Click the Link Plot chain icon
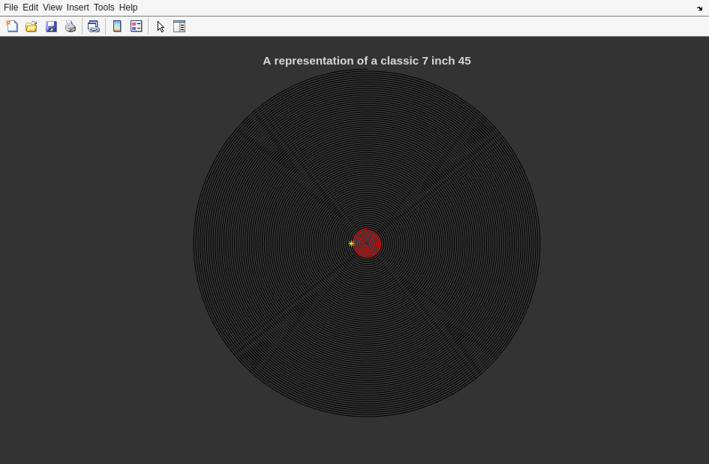 [x=94, y=26]
